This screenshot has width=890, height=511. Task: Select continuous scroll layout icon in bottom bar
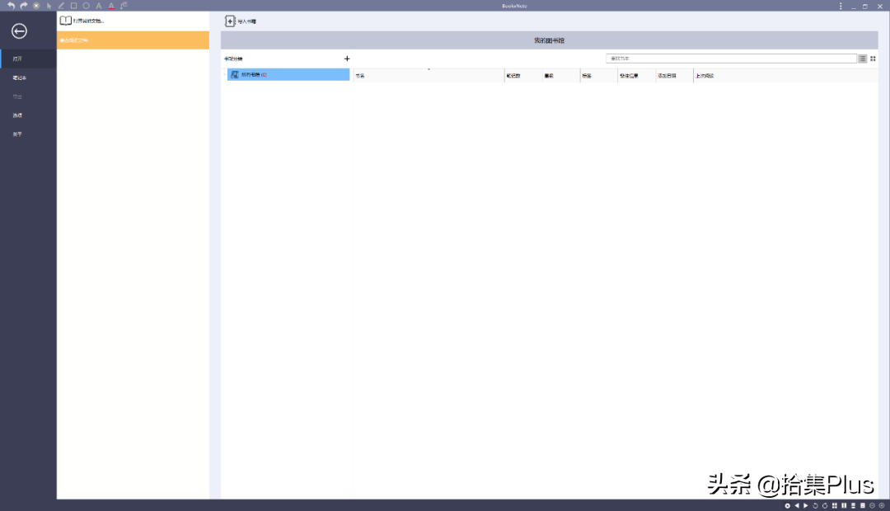click(853, 505)
